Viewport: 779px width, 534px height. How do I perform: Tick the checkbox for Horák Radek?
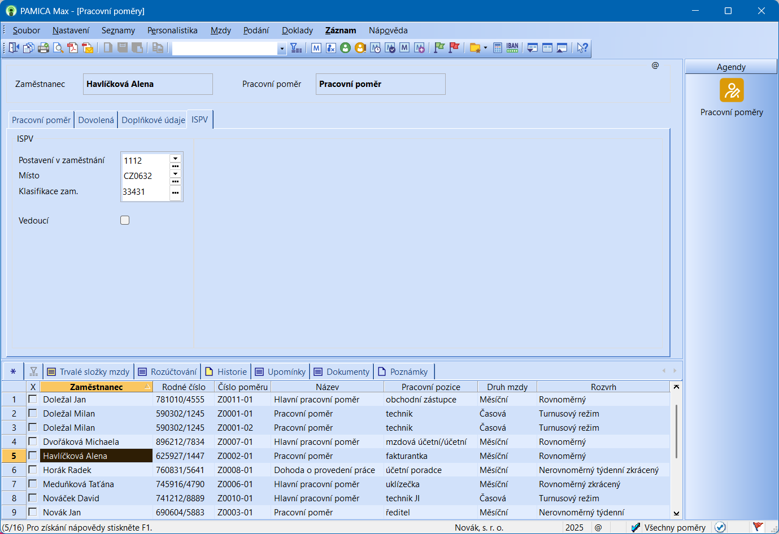coord(33,470)
